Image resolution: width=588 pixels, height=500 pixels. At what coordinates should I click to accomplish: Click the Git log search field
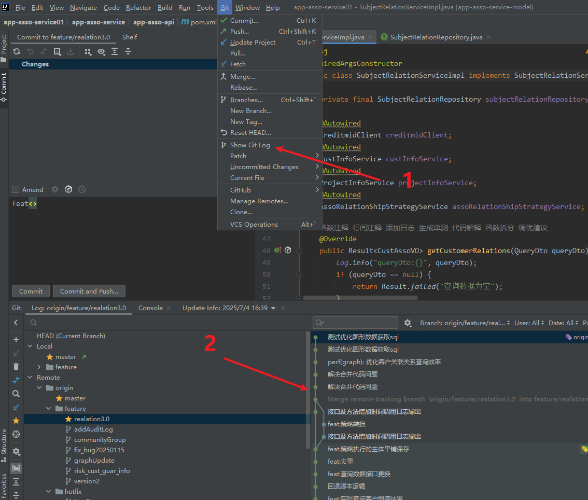(x=356, y=323)
